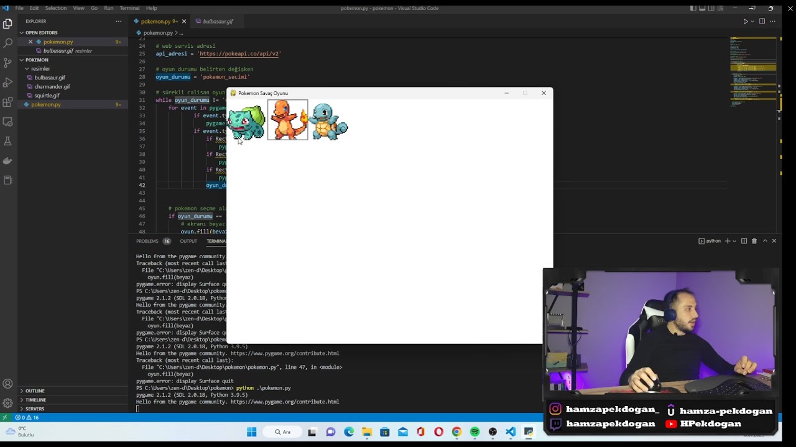Image resolution: width=796 pixels, height=447 pixels.
Task: Click the Bulbasaur sprite in game window
Action: [247, 122]
